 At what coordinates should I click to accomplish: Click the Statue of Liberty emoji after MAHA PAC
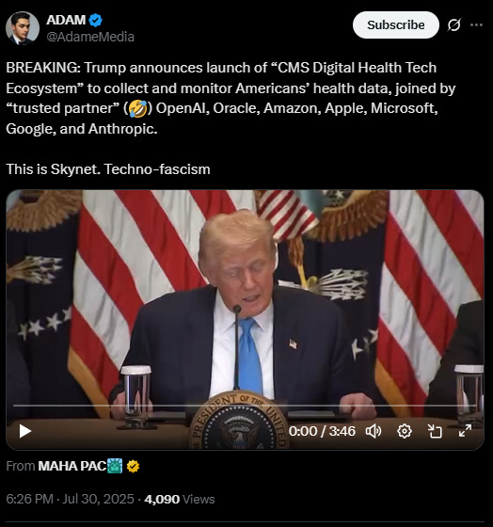(x=115, y=466)
